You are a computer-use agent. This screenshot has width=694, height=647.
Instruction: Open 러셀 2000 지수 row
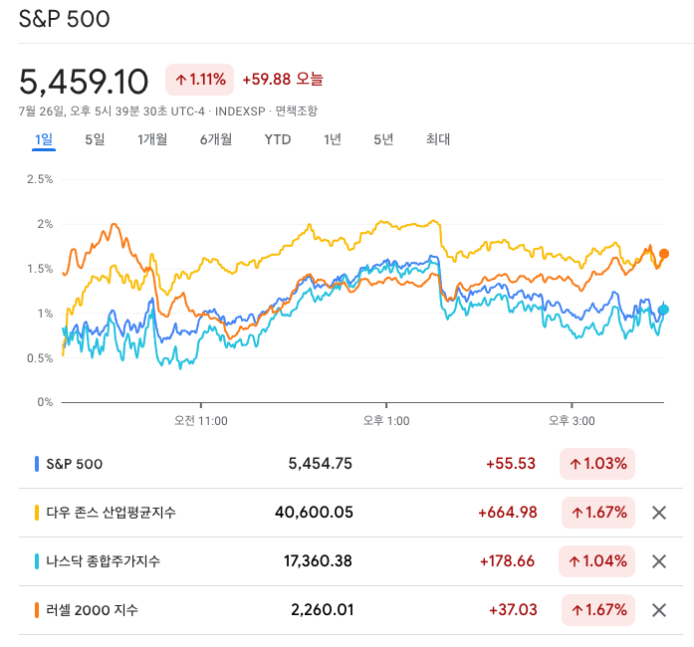(x=350, y=610)
